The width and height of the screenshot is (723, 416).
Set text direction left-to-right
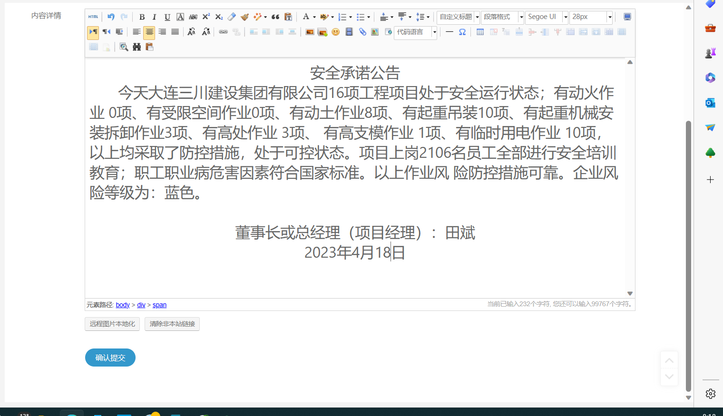pyautogui.click(x=93, y=32)
